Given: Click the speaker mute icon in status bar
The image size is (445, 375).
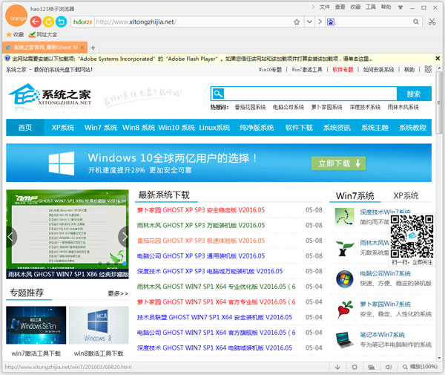Looking at the screenshot, I should click(x=389, y=367).
